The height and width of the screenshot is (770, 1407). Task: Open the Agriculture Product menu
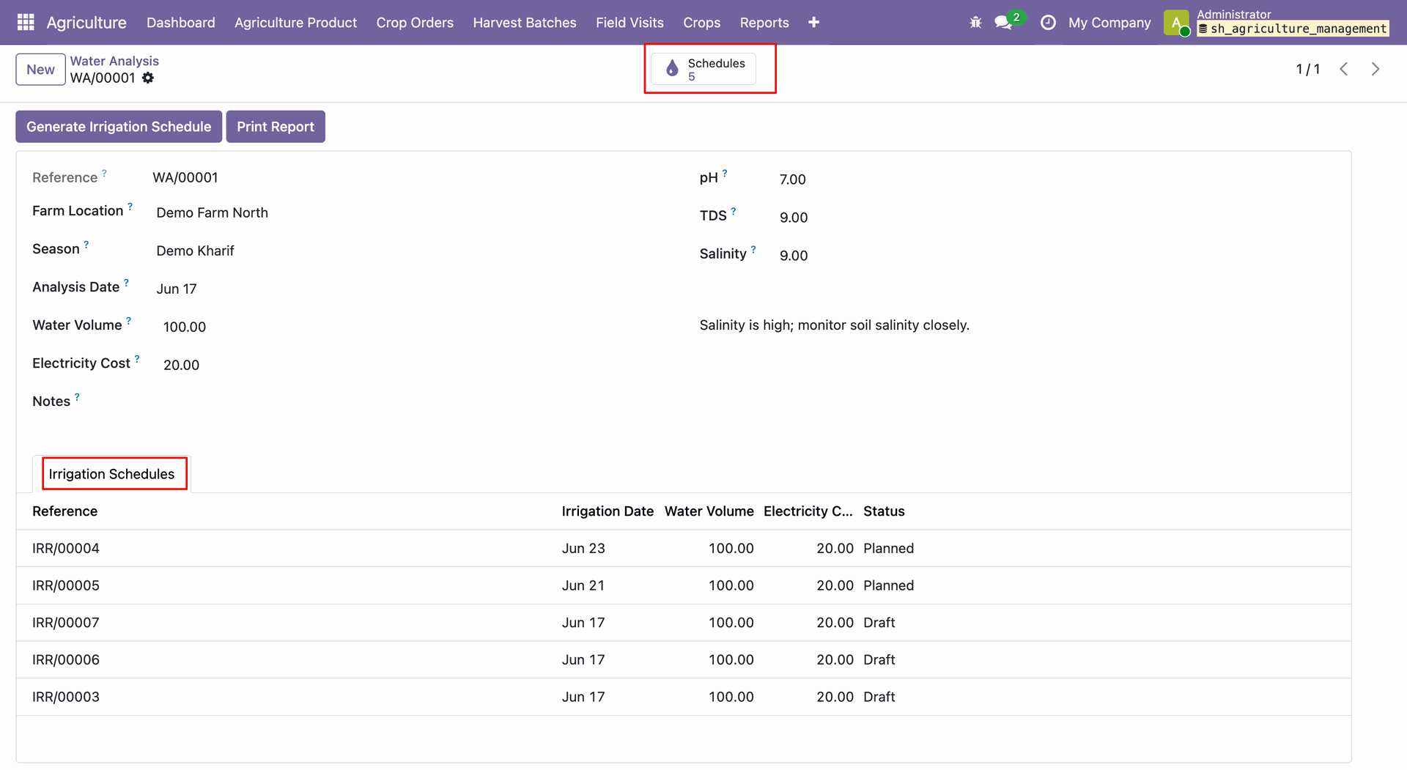[295, 23]
